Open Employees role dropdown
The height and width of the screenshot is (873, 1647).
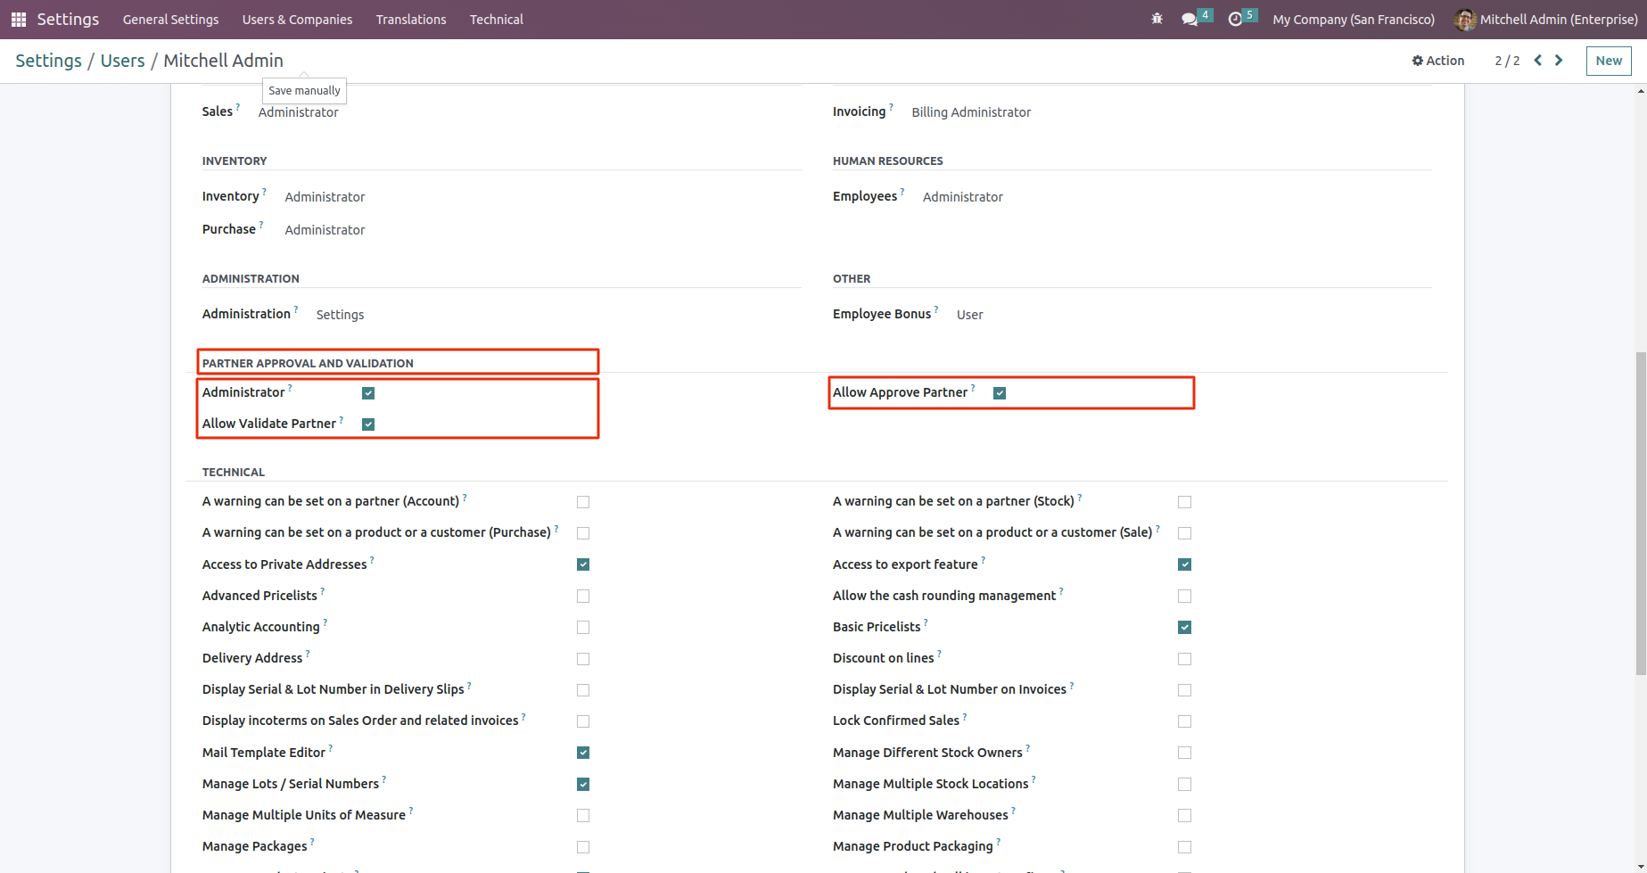tap(962, 197)
